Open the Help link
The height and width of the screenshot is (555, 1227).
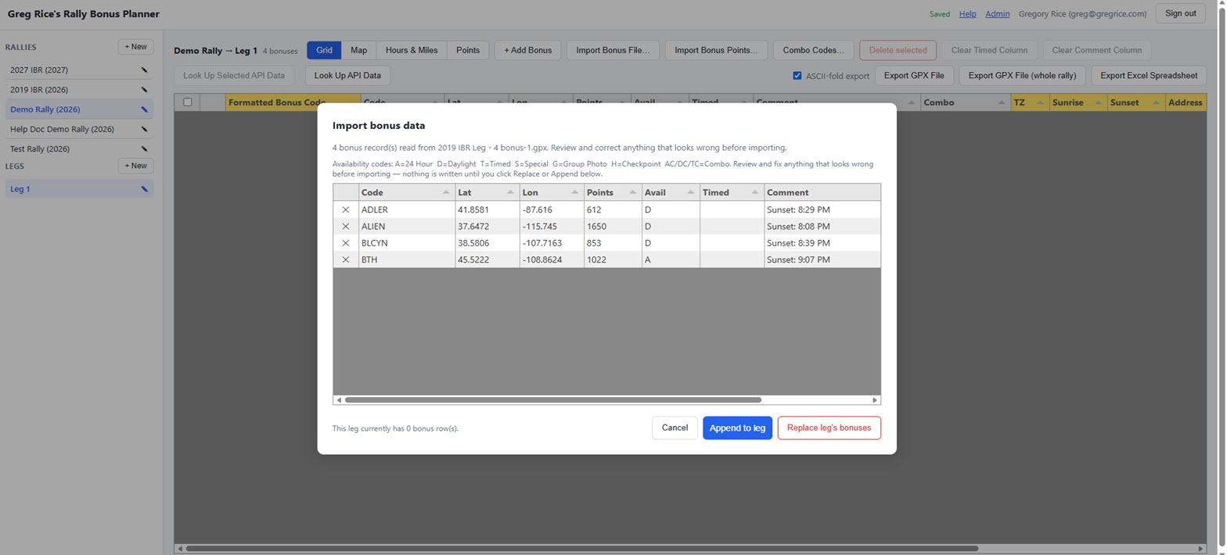(967, 13)
